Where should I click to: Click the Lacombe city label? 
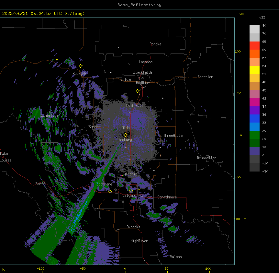(x=146, y=62)
